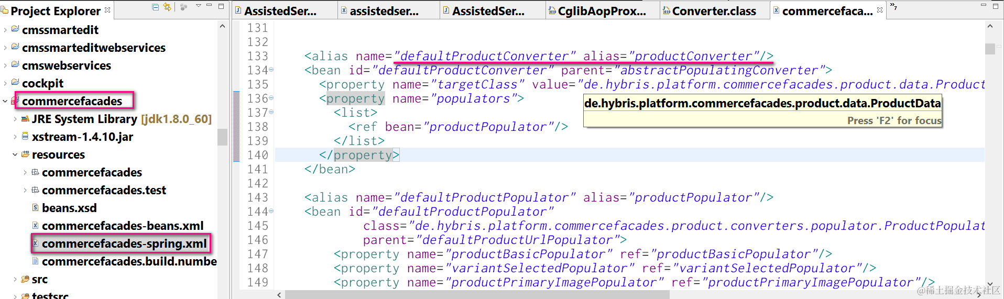Expand commercefacades.test package
1004x299 pixels.
click(25, 191)
